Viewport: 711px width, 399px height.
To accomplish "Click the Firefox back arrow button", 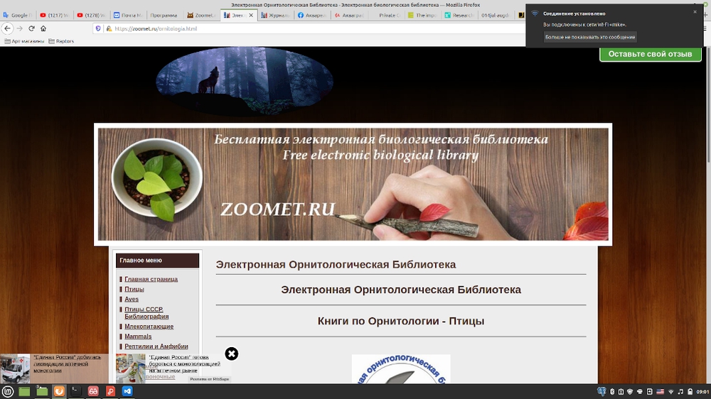I will tap(8, 28).
